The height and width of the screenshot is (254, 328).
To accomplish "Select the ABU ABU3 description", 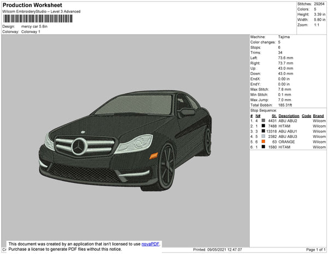I will (288, 136).
